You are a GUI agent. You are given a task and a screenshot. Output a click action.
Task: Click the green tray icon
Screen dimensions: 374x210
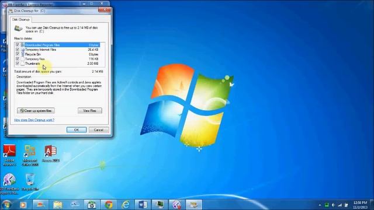[x=327, y=205]
